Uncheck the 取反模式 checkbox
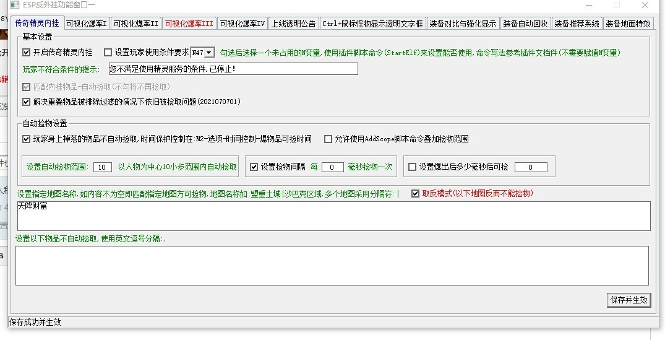The image size is (665, 340). [415, 193]
